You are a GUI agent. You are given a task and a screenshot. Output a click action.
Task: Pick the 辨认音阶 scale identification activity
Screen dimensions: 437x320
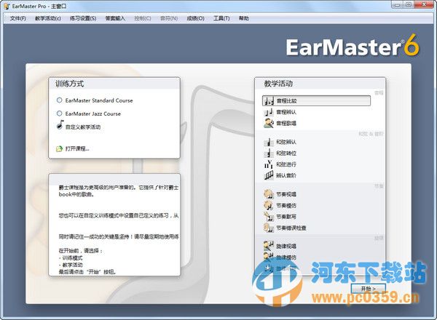[x=280, y=175]
